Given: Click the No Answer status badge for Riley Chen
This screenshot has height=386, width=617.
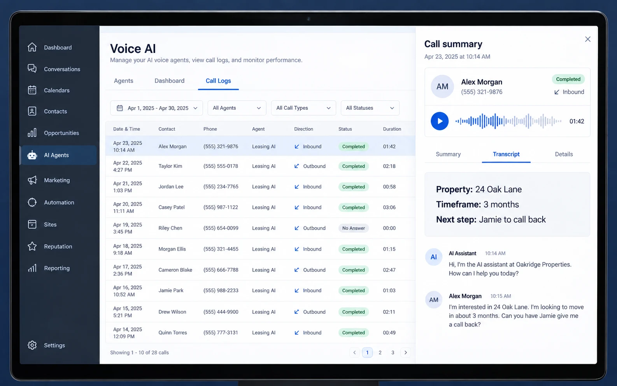Looking at the screenshot, I should click(x=354, y=228).
